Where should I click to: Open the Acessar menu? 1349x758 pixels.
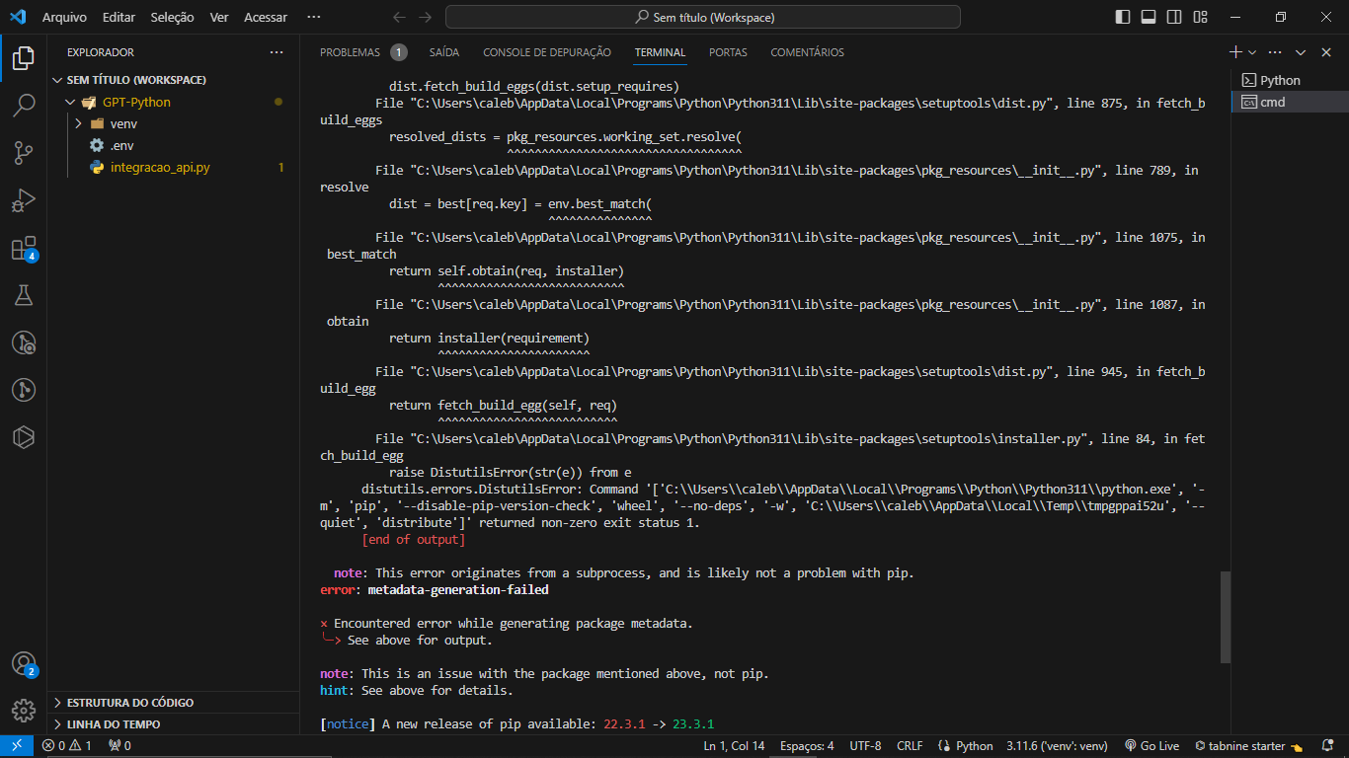click(x=266, y=17)
